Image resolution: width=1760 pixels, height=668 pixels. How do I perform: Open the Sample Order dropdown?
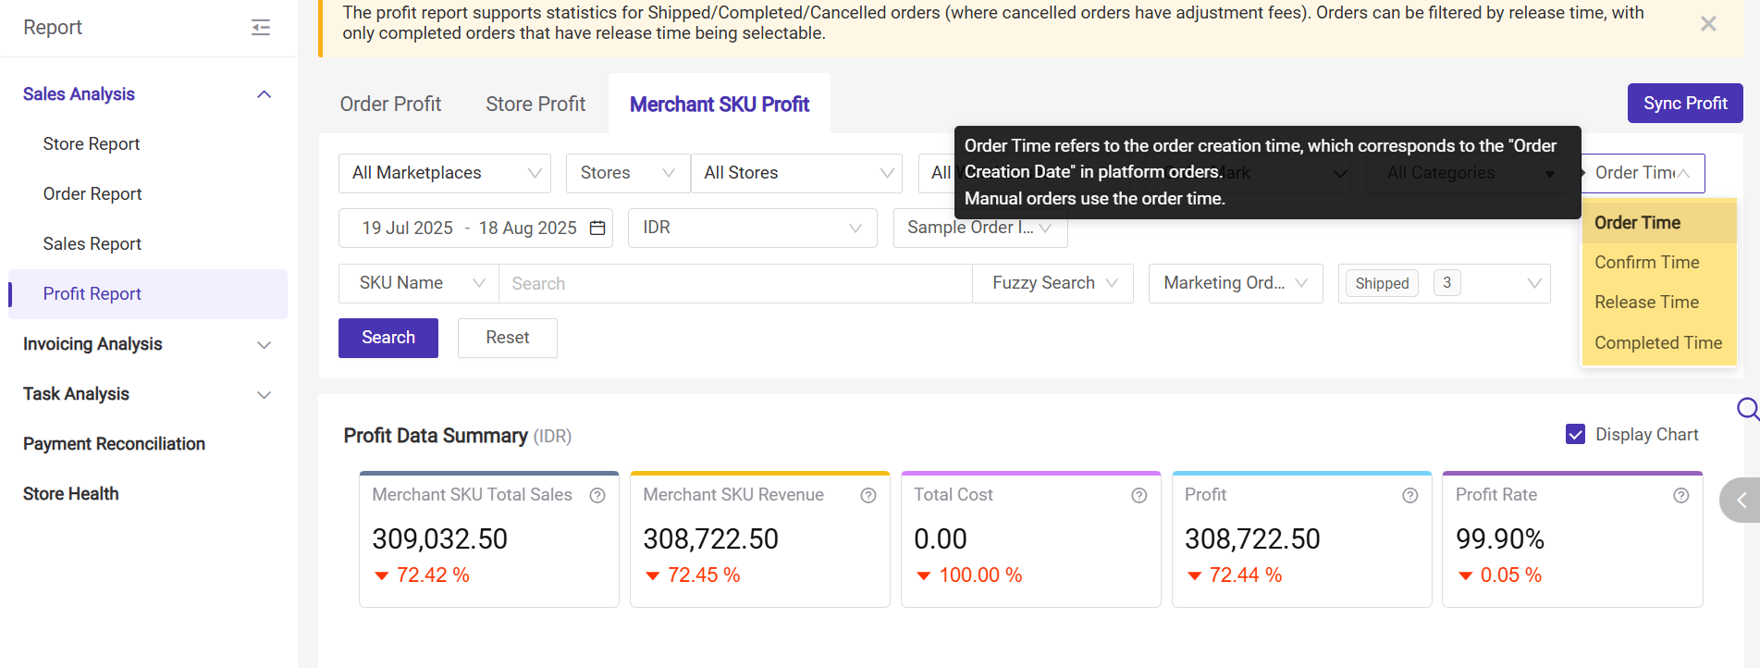coord(980,228)
